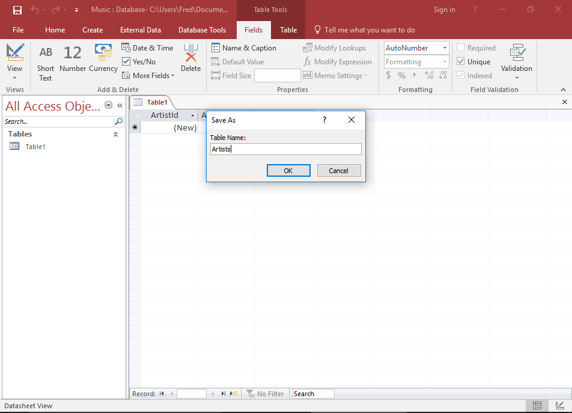Decrease decimal places
Screen dimensions: 572x413
[442, 75]
